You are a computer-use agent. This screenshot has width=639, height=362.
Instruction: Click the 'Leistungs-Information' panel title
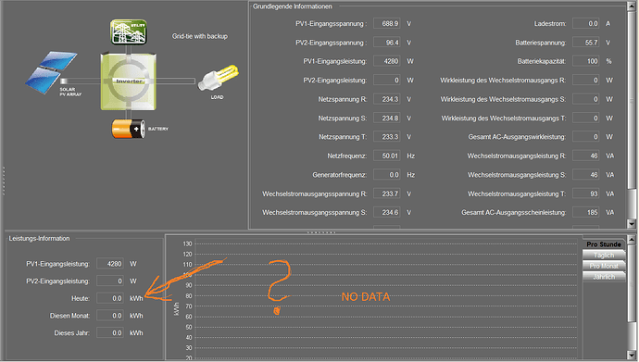(39, 239)
